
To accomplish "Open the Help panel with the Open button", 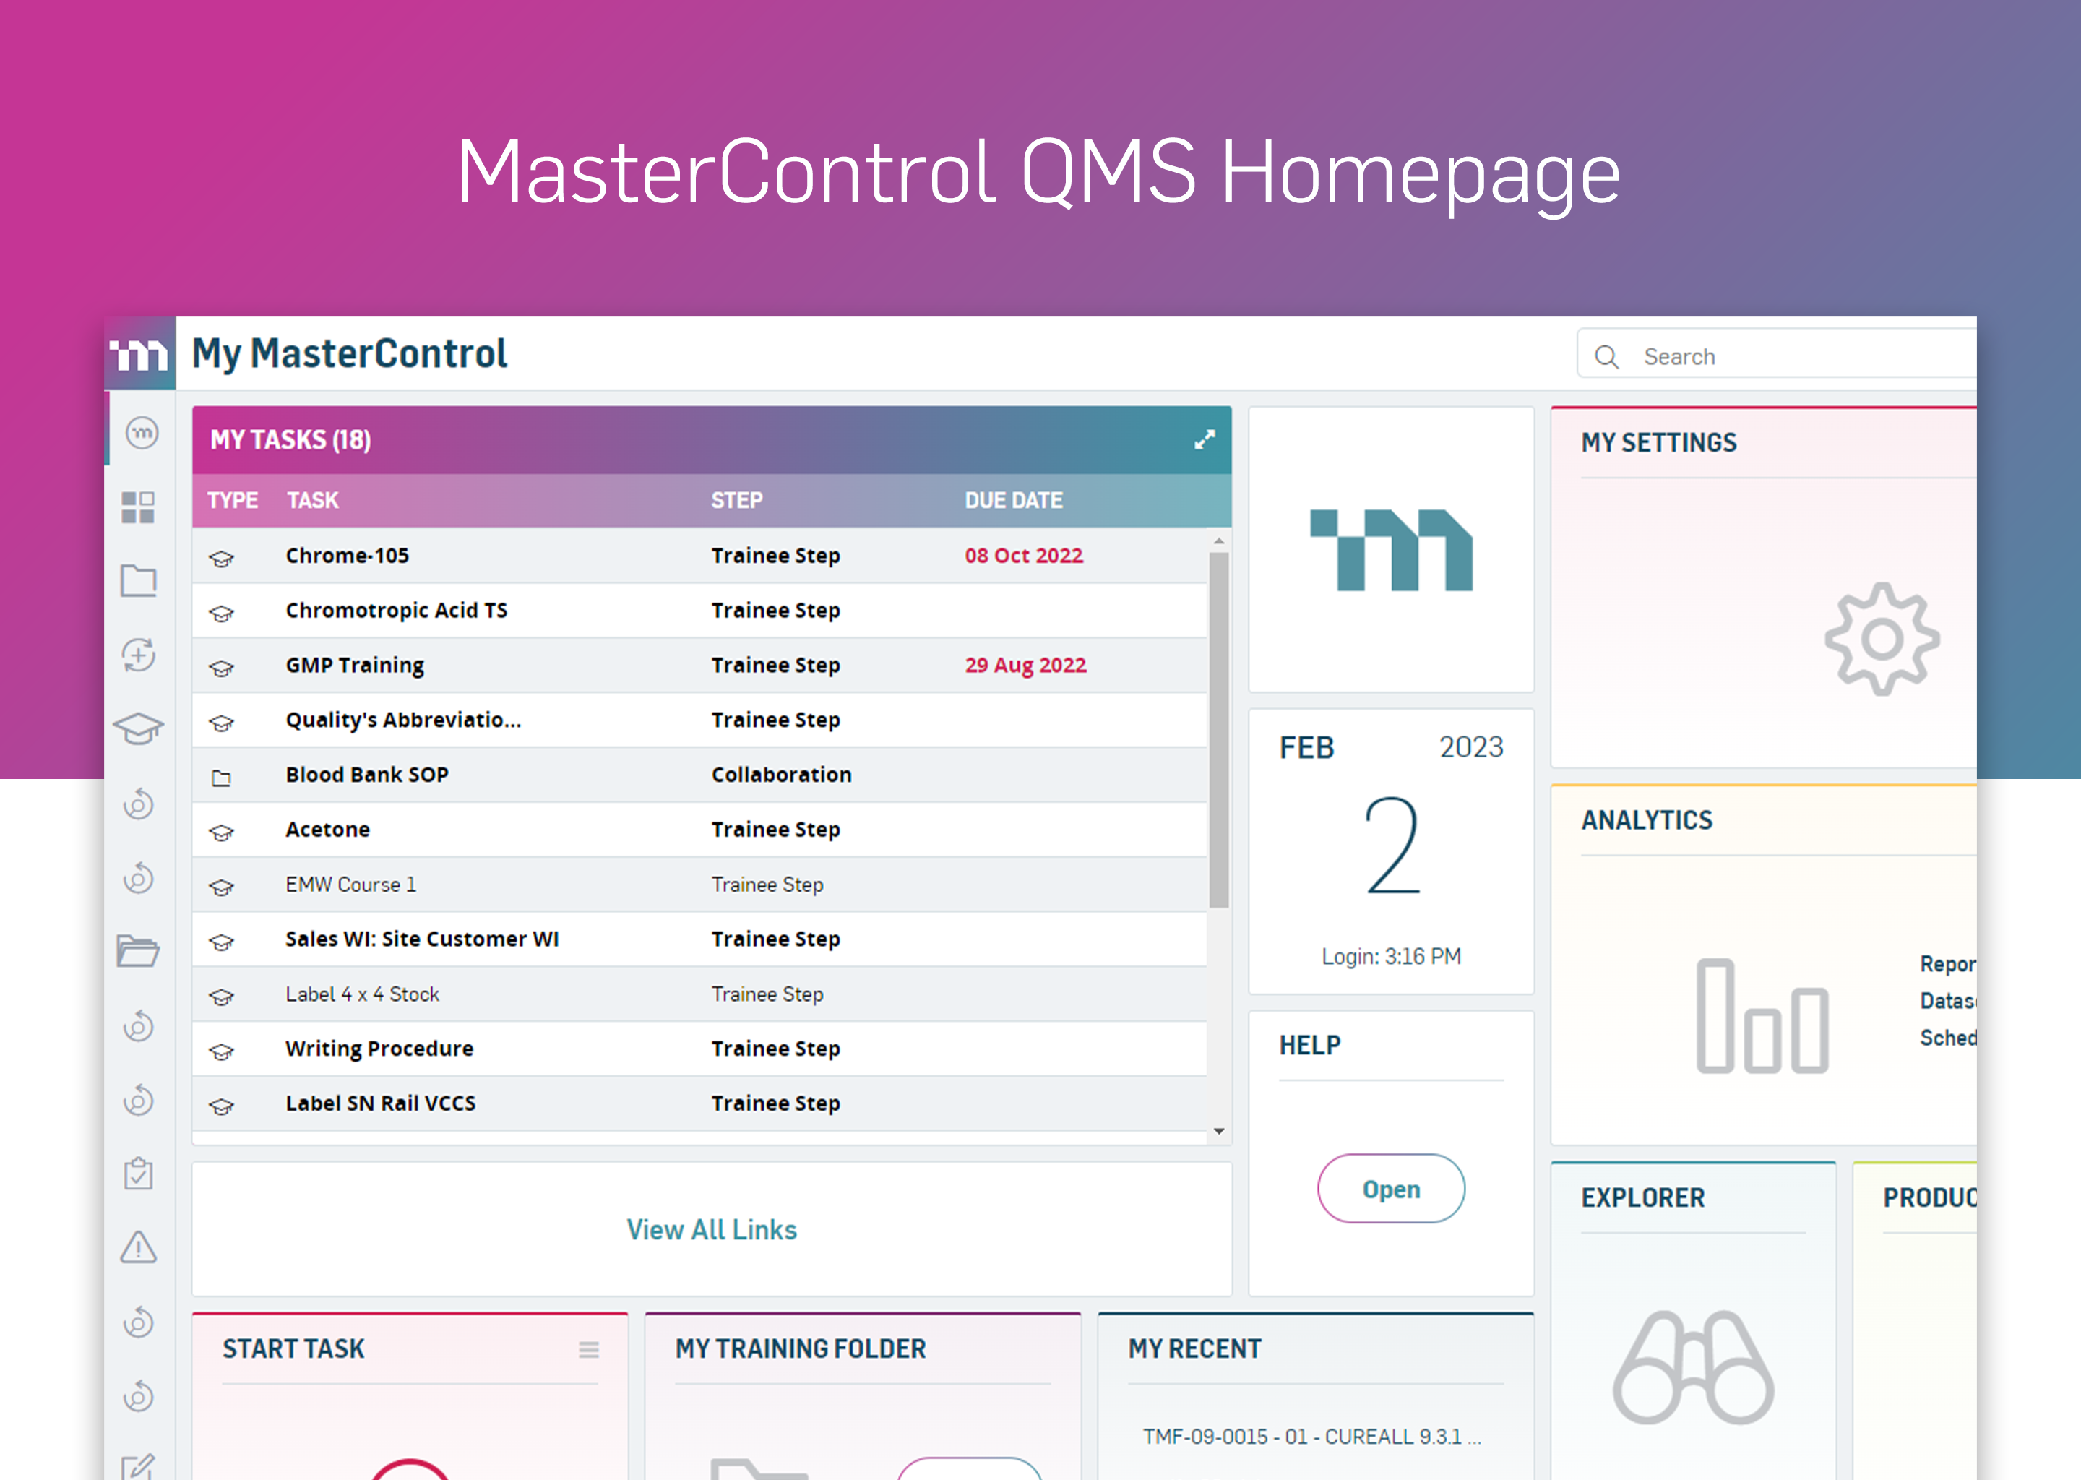I will [x=1390, y=1188].
